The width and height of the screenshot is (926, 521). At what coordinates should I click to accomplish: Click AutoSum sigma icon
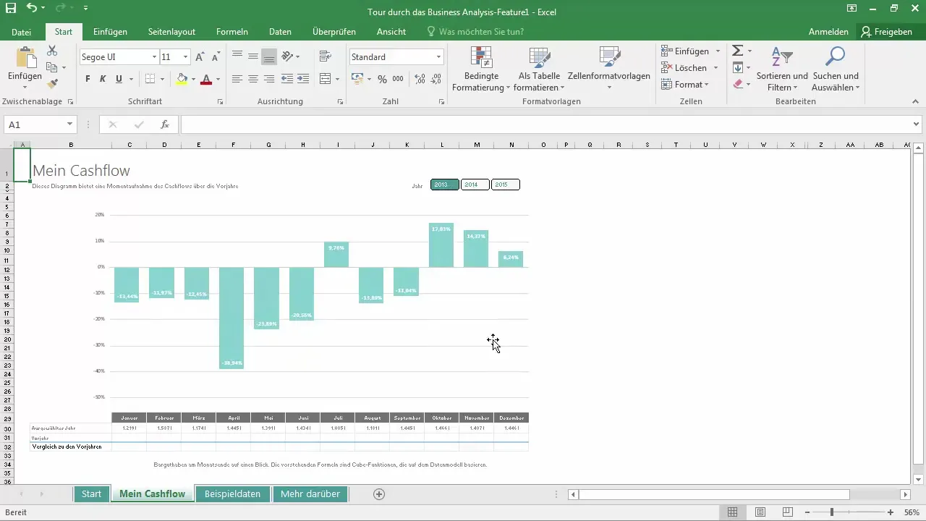click(737, 51)
